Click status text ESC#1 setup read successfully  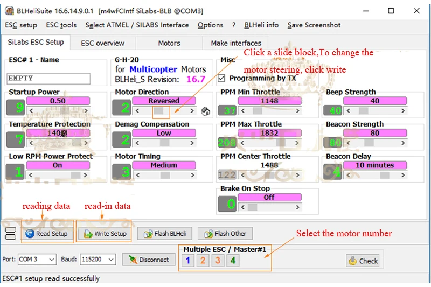coord(51,278)
